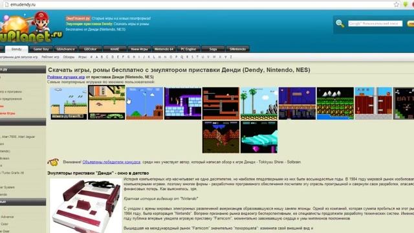Screen dimensions: 414x233
Task: Select letter U in the games index
Action: pyautogui.click(x=202, y=57)
